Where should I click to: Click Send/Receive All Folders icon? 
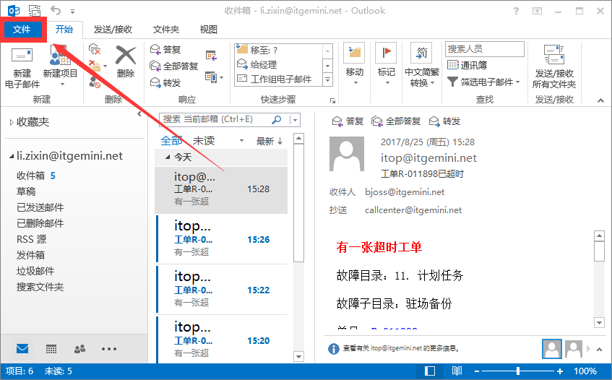553,56
